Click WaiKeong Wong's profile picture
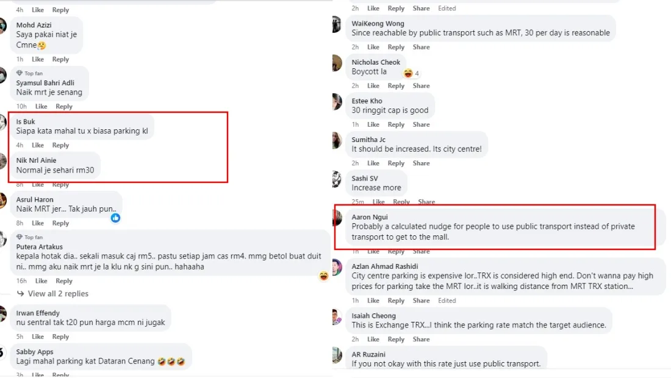This screenshot has height=378, width=671. click(x=337, y=24)
